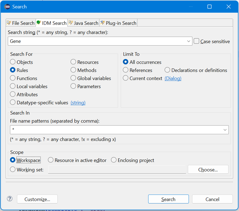
Task: Click into the search string text field
Action: pyautogui.click(x=97, y=41)
